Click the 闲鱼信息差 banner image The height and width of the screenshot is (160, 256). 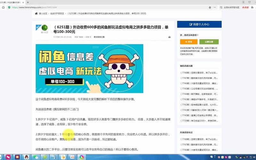click(x=90, y=68)
